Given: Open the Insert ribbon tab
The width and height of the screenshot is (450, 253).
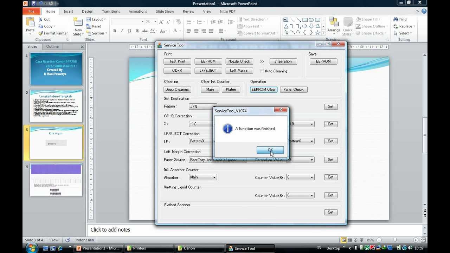Looking at the screenshot, I should (69, 11).
